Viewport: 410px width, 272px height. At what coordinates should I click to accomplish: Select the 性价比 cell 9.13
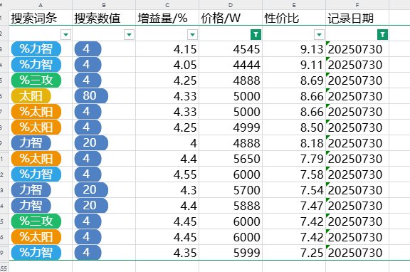tap(294, 49)
